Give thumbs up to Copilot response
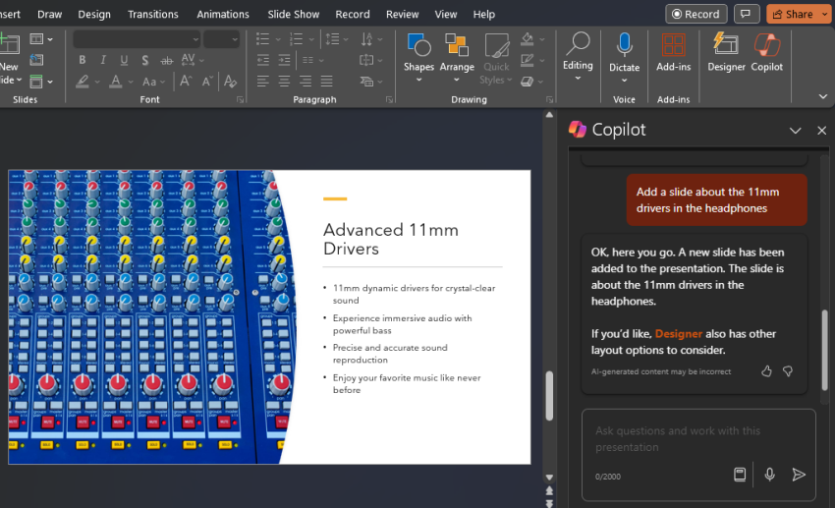The image size is (835, 508). coord(766,371)
